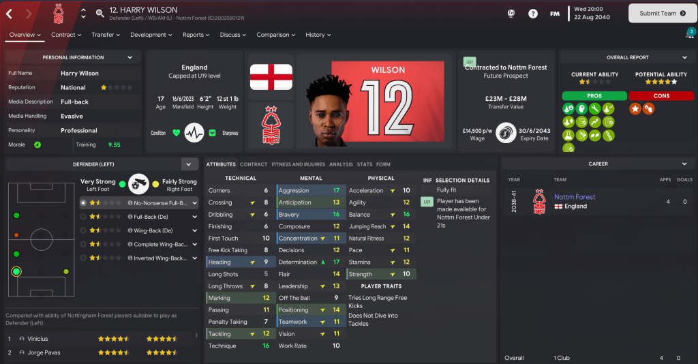The image size is (698, 364).
Task: Click the left-back position dot on pitch
Action: pyautogui.click(x=16, y=271)
